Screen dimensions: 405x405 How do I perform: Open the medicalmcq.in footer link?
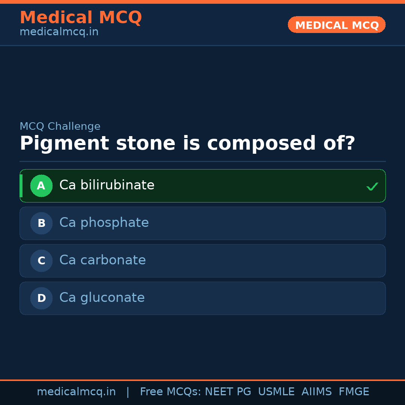pos(76,391)
